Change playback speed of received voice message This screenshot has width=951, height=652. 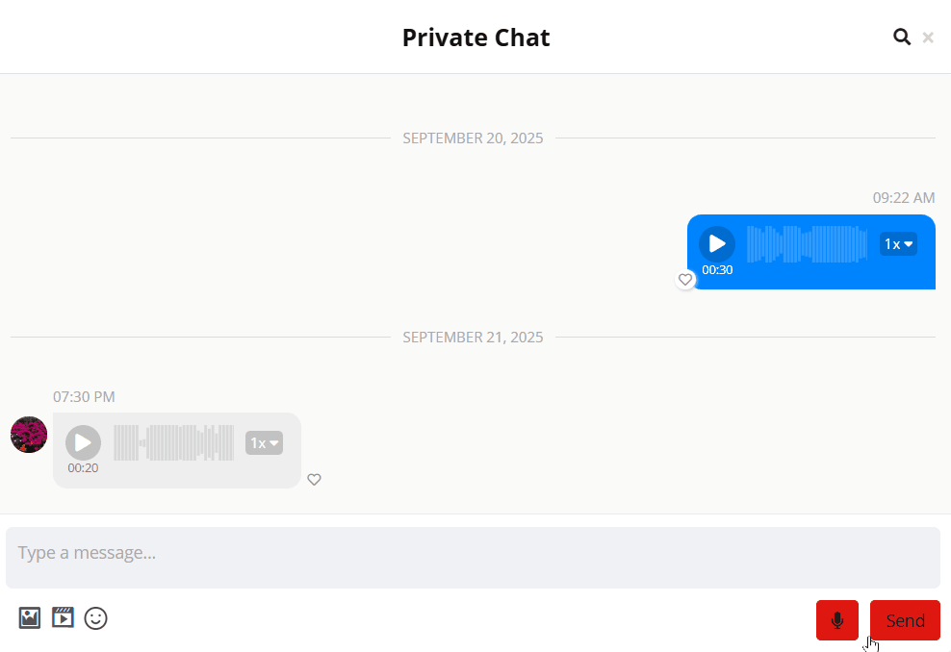[x=264, y=443]
